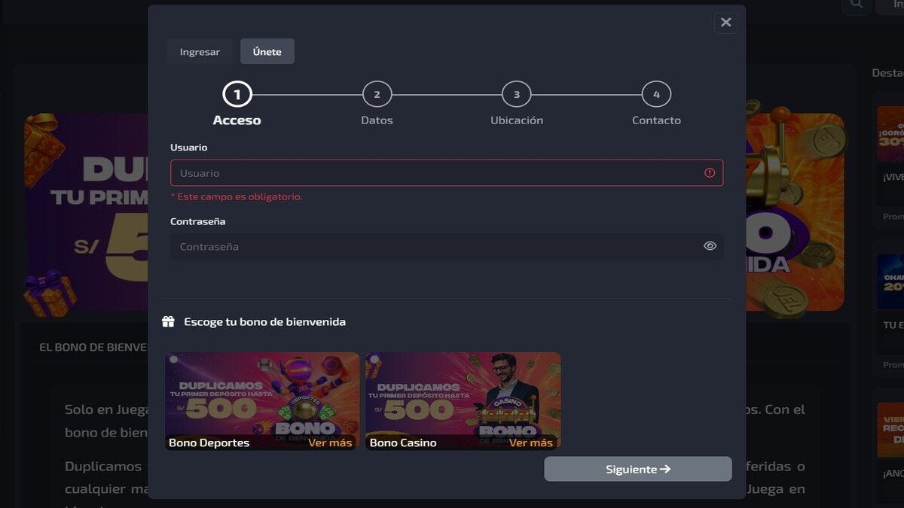Image resolution: width=904 pixels, height=508 pixels.
Task: Focus the Usuario text field
Action: pos(437,173)
